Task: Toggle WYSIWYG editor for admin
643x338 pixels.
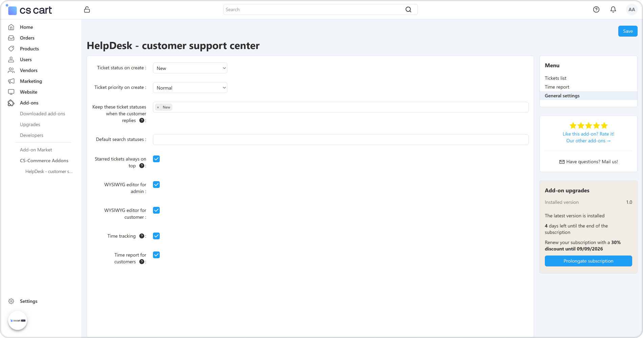Action: coord(156,185)
